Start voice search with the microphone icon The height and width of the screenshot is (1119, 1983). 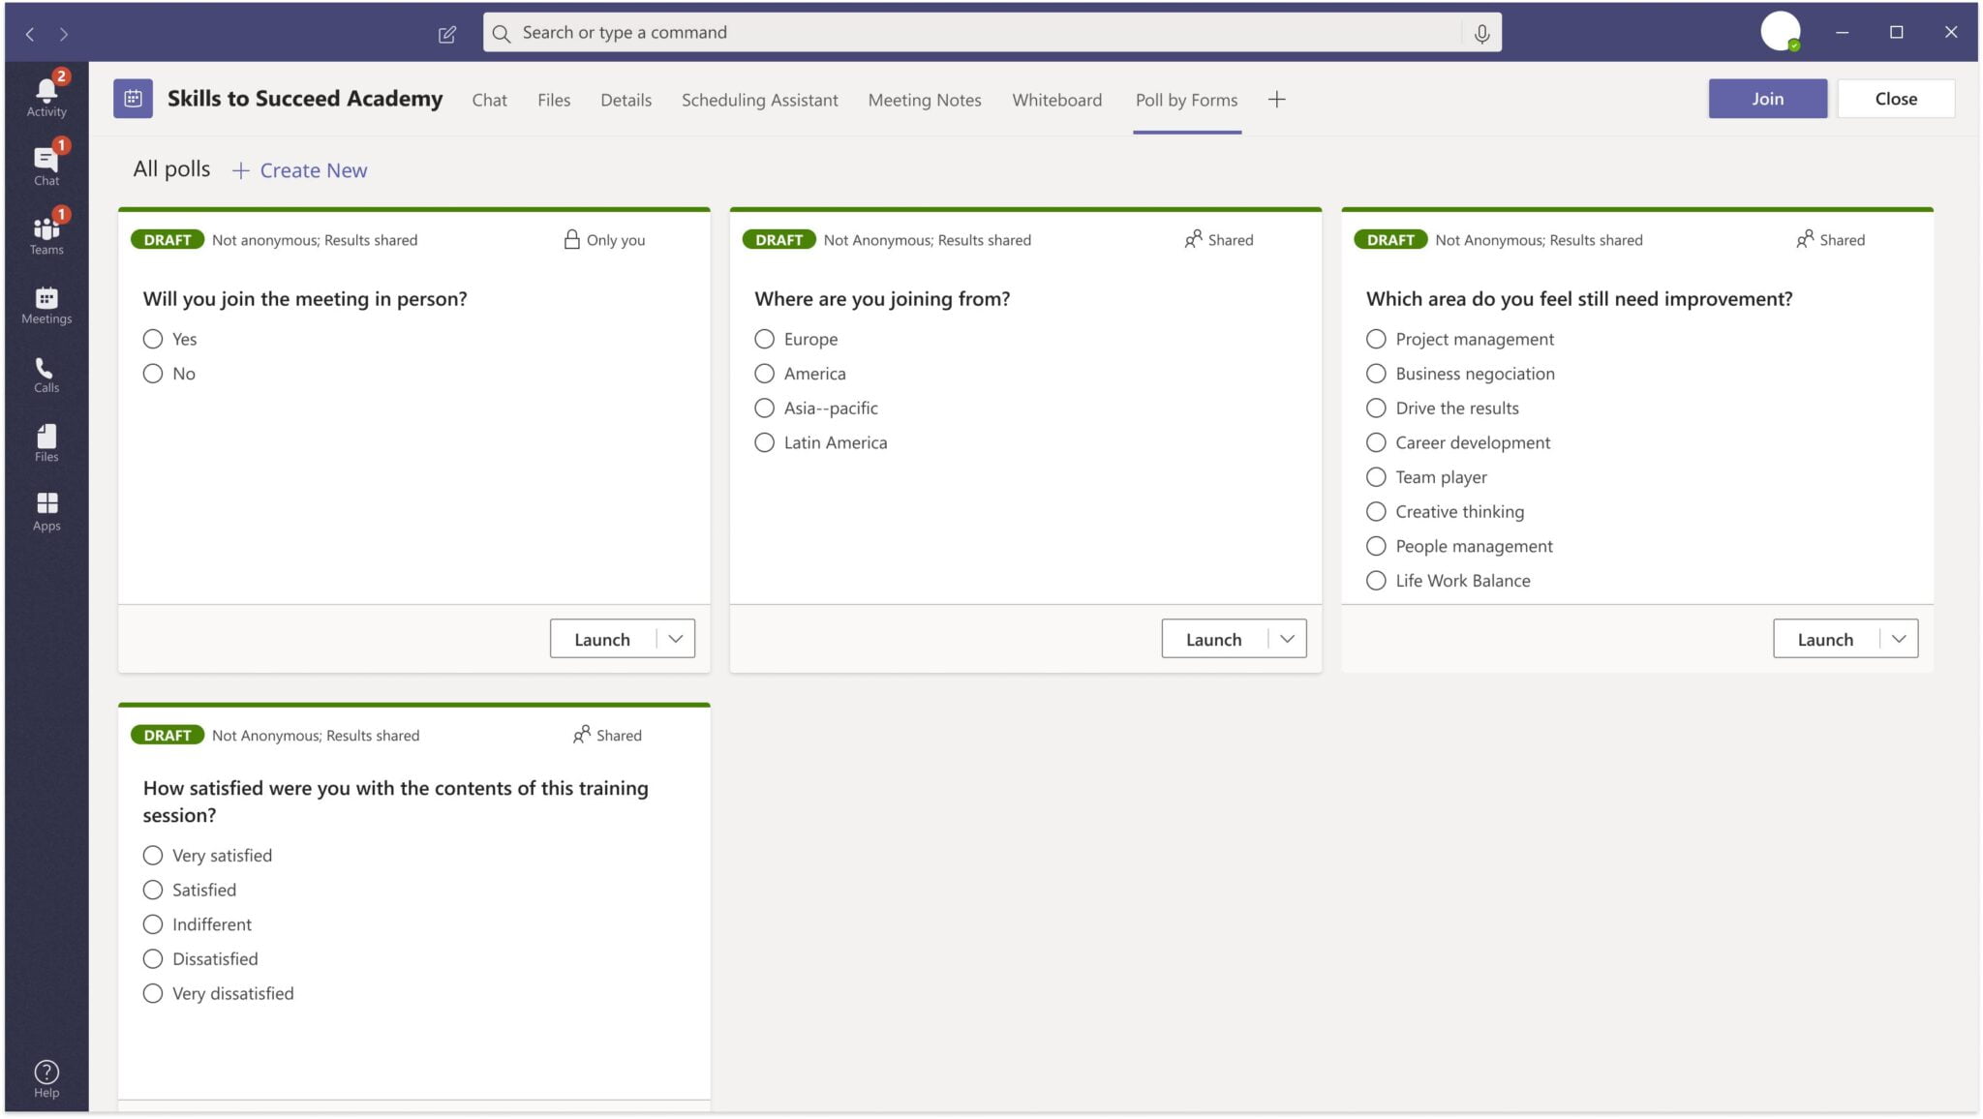pos(1481,32)
